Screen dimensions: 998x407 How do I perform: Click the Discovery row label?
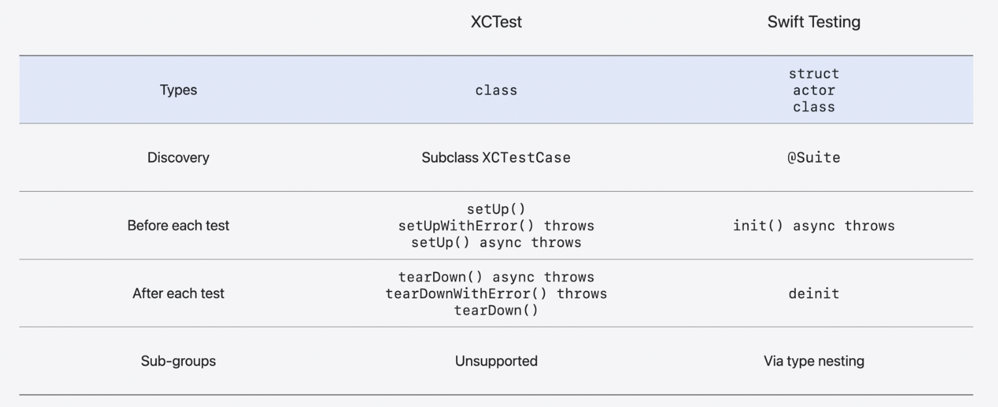(x=178, y=158)
